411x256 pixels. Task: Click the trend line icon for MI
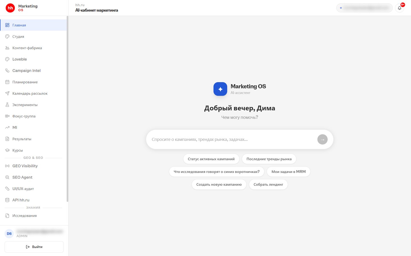7,127
